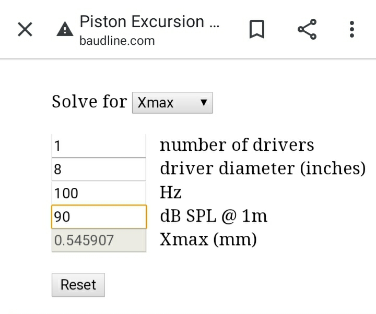
Task: Click the Hz frequency input field
Action: [99, 193]
